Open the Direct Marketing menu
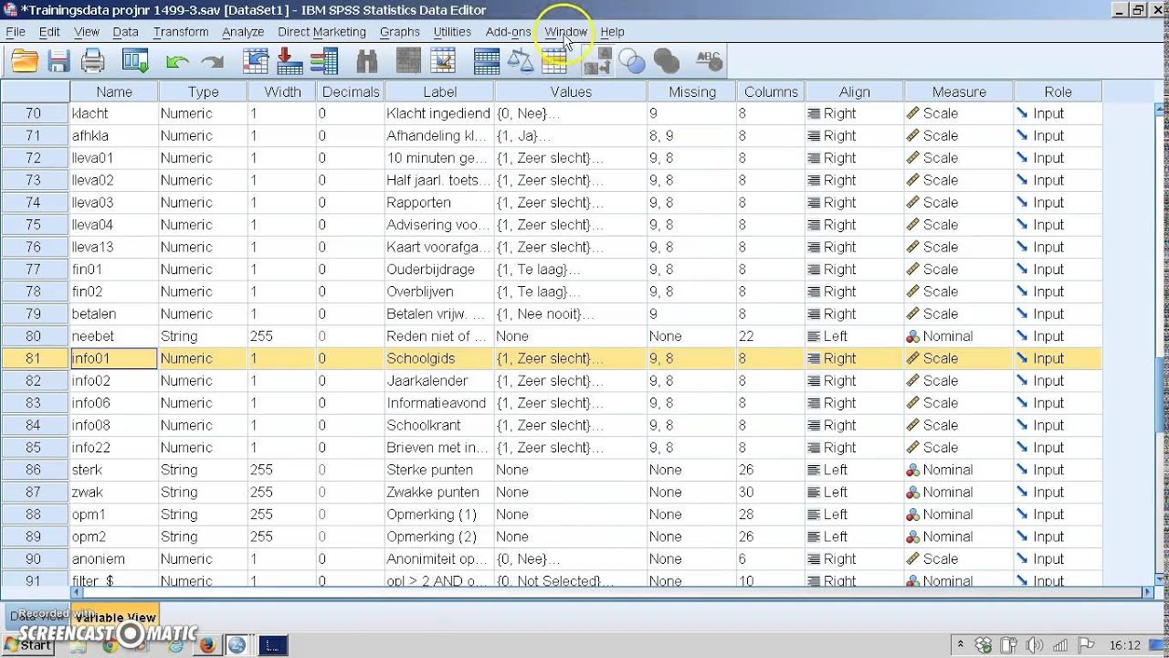 coord(321,31)
